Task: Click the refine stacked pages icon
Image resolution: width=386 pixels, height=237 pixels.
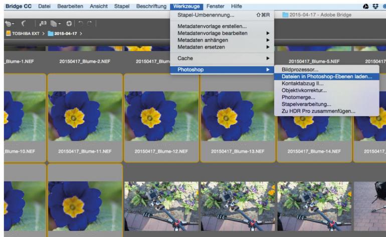Action: pos(54,24)
